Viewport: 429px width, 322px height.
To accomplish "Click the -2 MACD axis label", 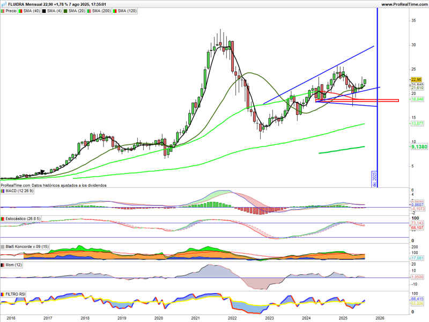I will point(413,213).
